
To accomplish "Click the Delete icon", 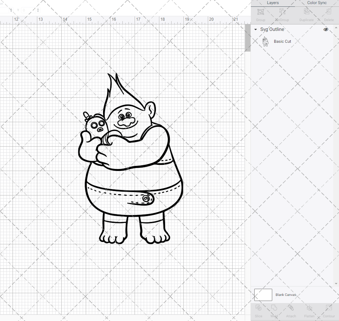I will click(x=328, y=14).
